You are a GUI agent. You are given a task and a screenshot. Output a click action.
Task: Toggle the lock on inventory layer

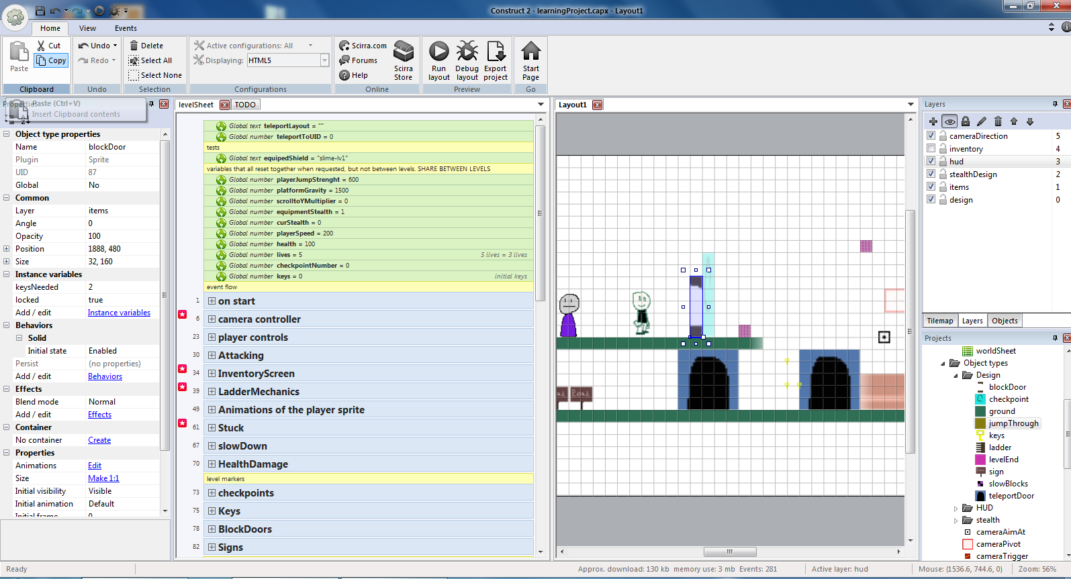(x=943, y=148)
